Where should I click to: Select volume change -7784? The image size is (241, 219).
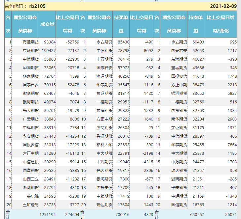coord(74,128)
